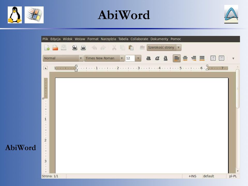Expand the Normal style dropdown
248x186 pixels.
63,58
